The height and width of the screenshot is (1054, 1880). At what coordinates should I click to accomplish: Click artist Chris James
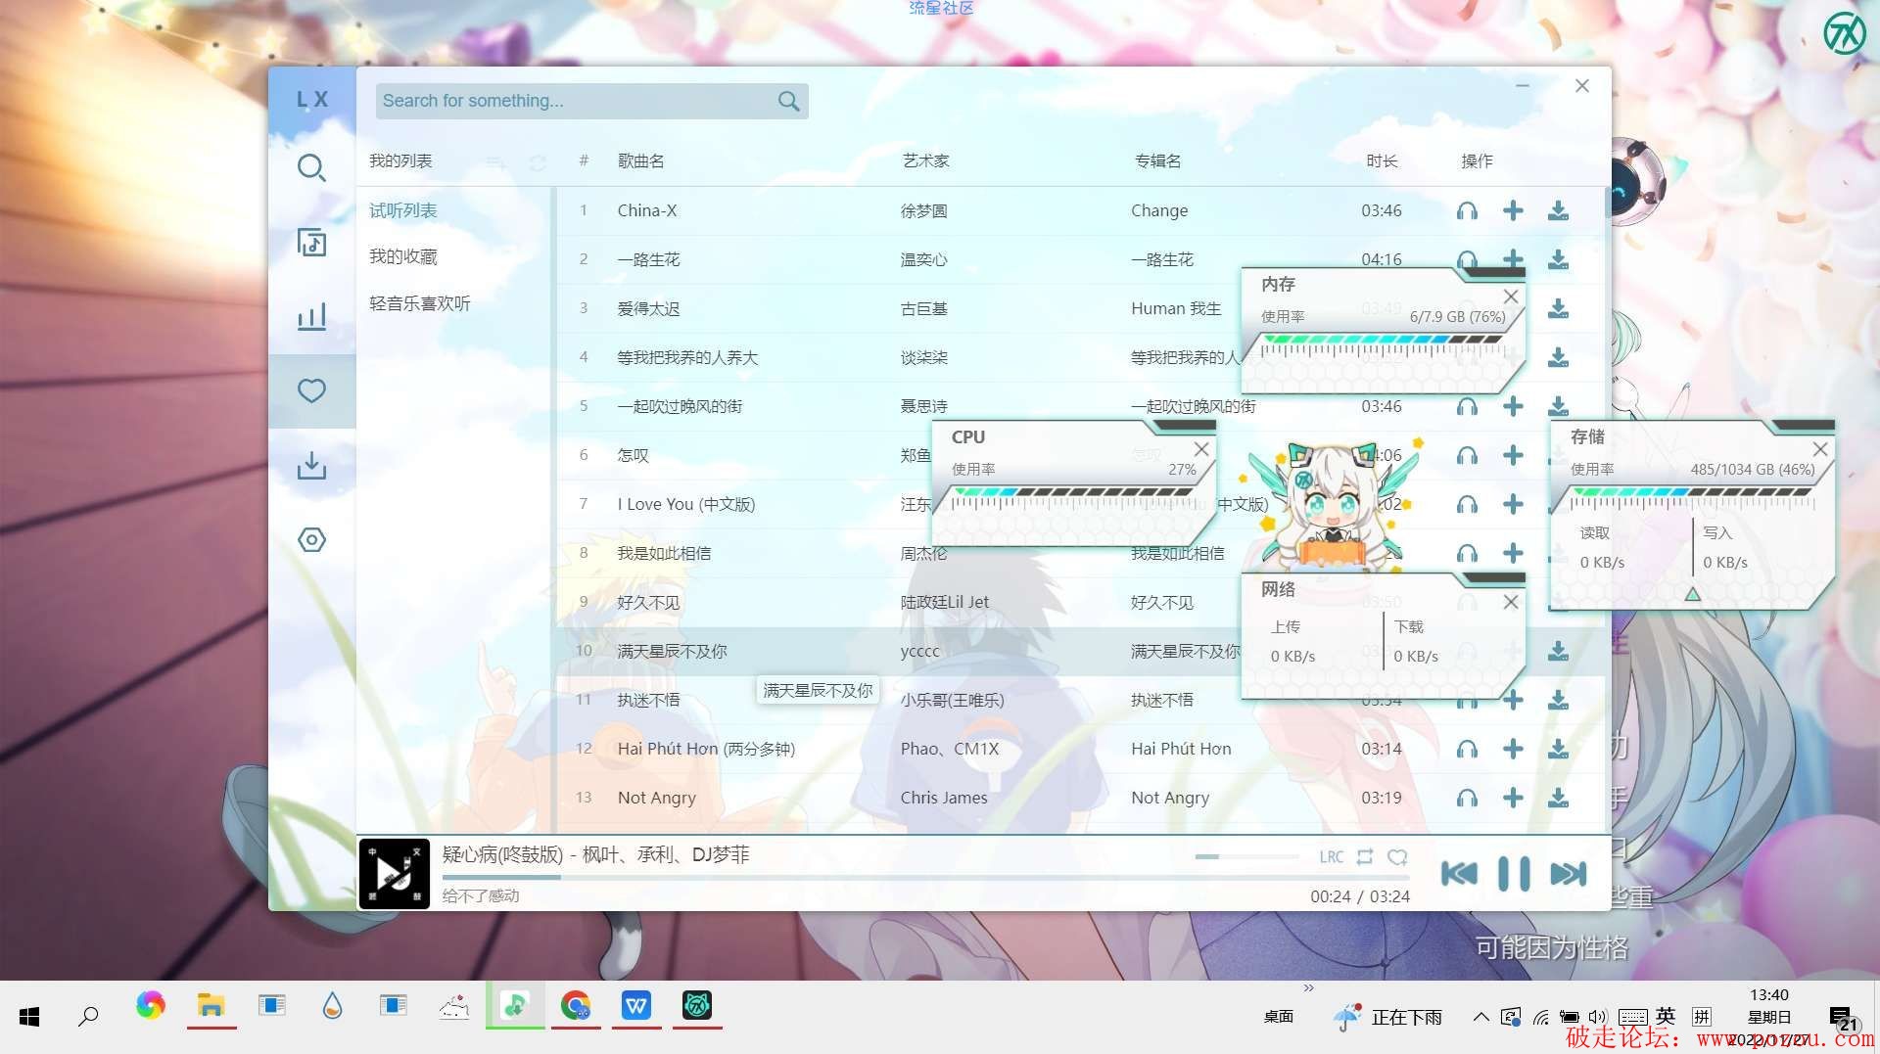coord(944,798)
